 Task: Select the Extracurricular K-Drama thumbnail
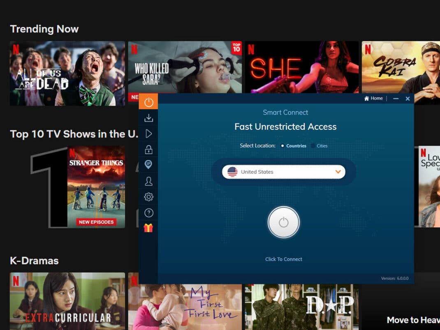[67, 301]
